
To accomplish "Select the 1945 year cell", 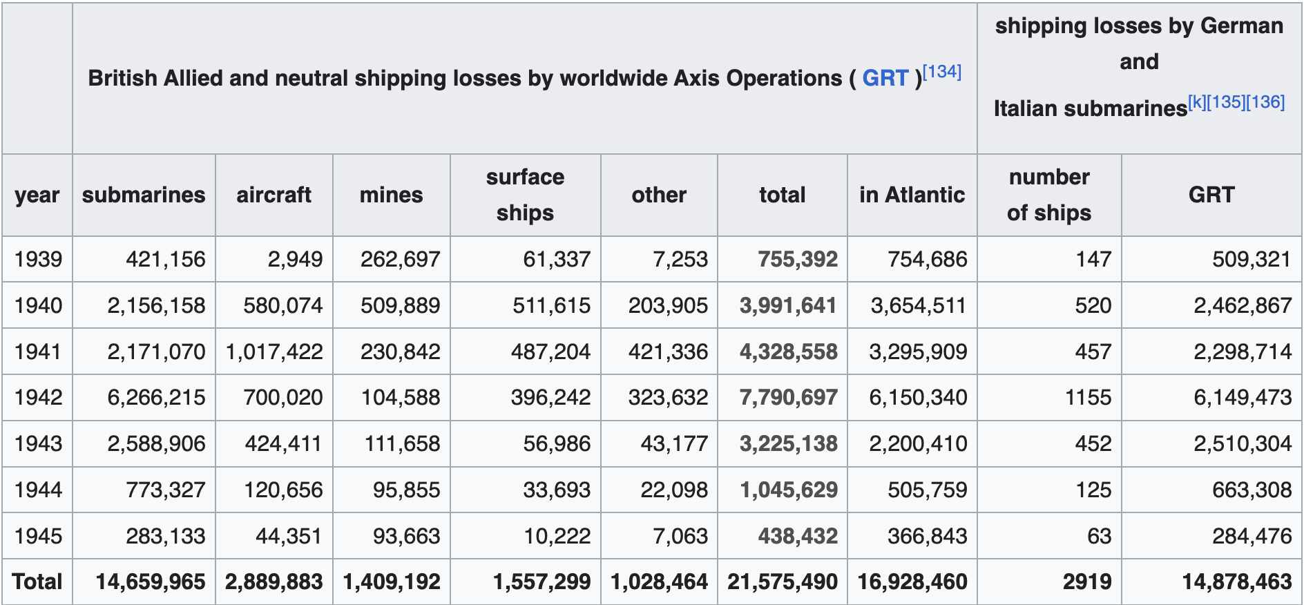I will (x=38, y=537).
